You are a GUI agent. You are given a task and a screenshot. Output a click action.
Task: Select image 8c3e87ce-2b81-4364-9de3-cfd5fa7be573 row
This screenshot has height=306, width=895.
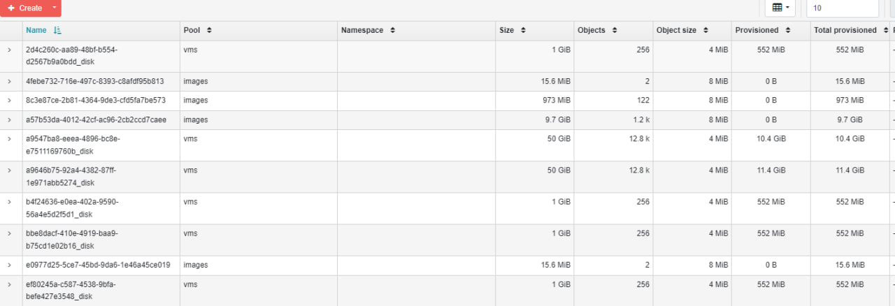(447, 101)
